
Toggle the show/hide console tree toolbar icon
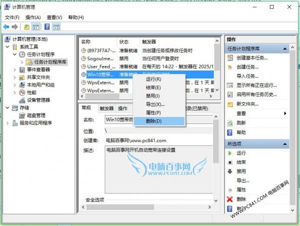click(35, 27)
